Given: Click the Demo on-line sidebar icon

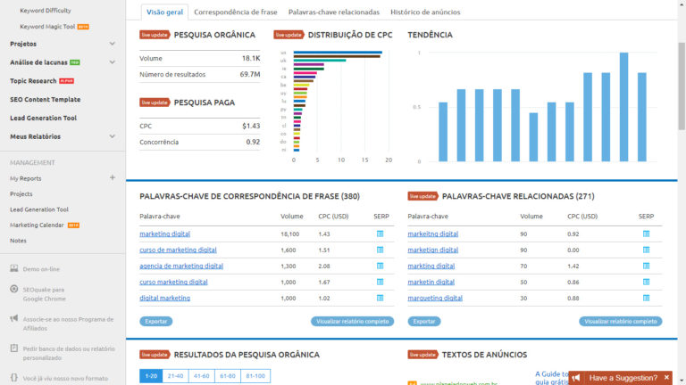Looking at the screenshot, I should [14, 268].
